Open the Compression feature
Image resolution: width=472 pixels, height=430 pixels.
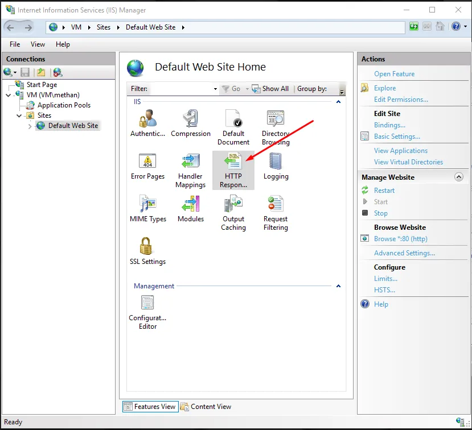click(191, 123)
